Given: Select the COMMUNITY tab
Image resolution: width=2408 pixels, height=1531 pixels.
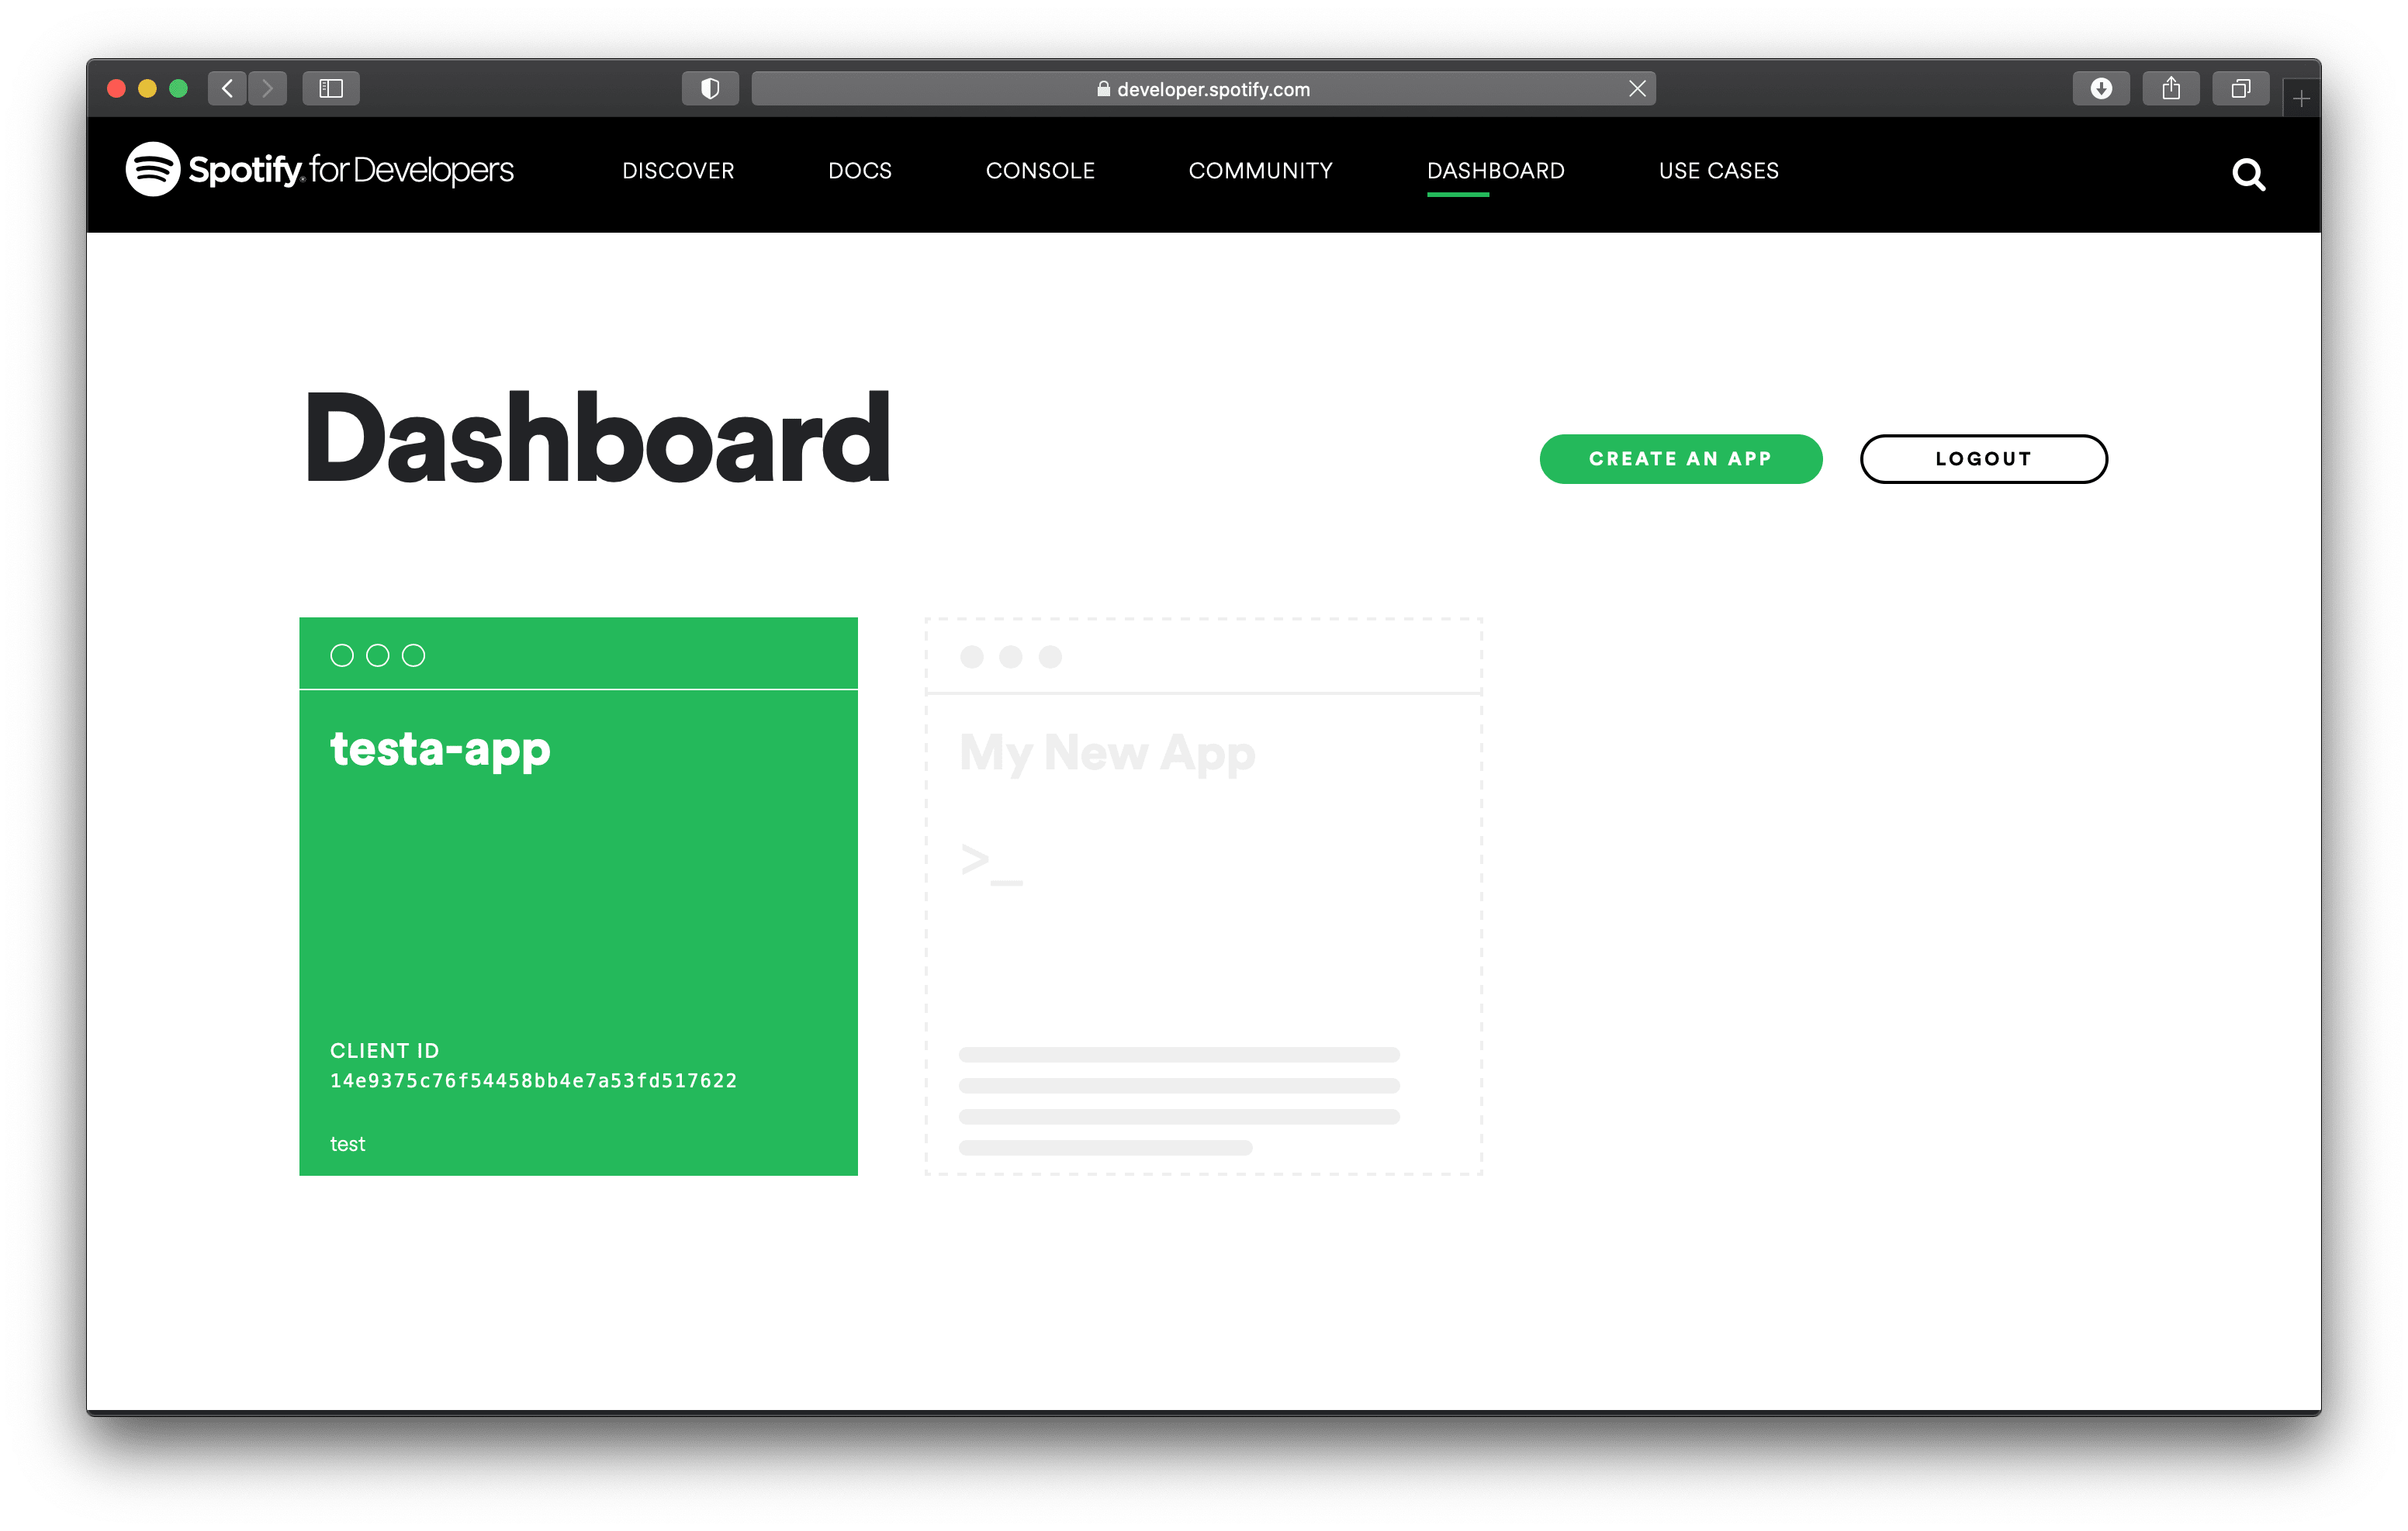Looking at the screenshot, I should point(1260,170).
